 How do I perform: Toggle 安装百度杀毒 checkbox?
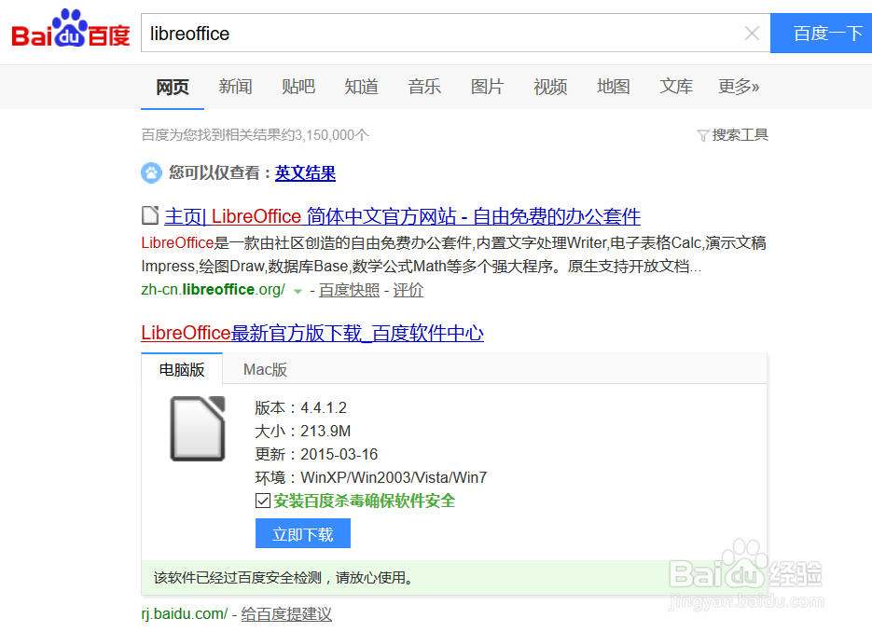(263, 501)
